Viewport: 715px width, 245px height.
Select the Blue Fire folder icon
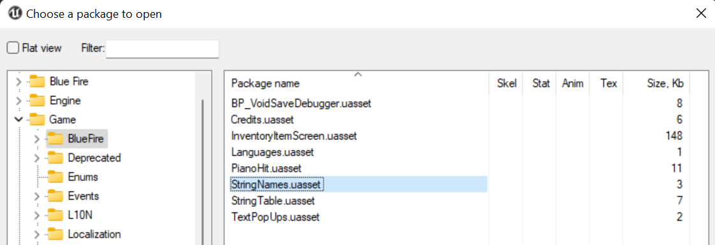[38, 81]
